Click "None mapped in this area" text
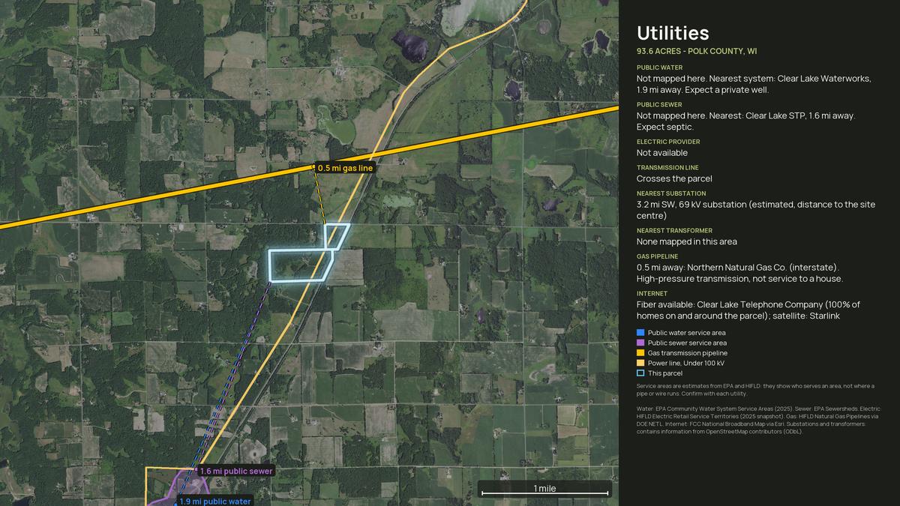 click(x=687, y=241)
